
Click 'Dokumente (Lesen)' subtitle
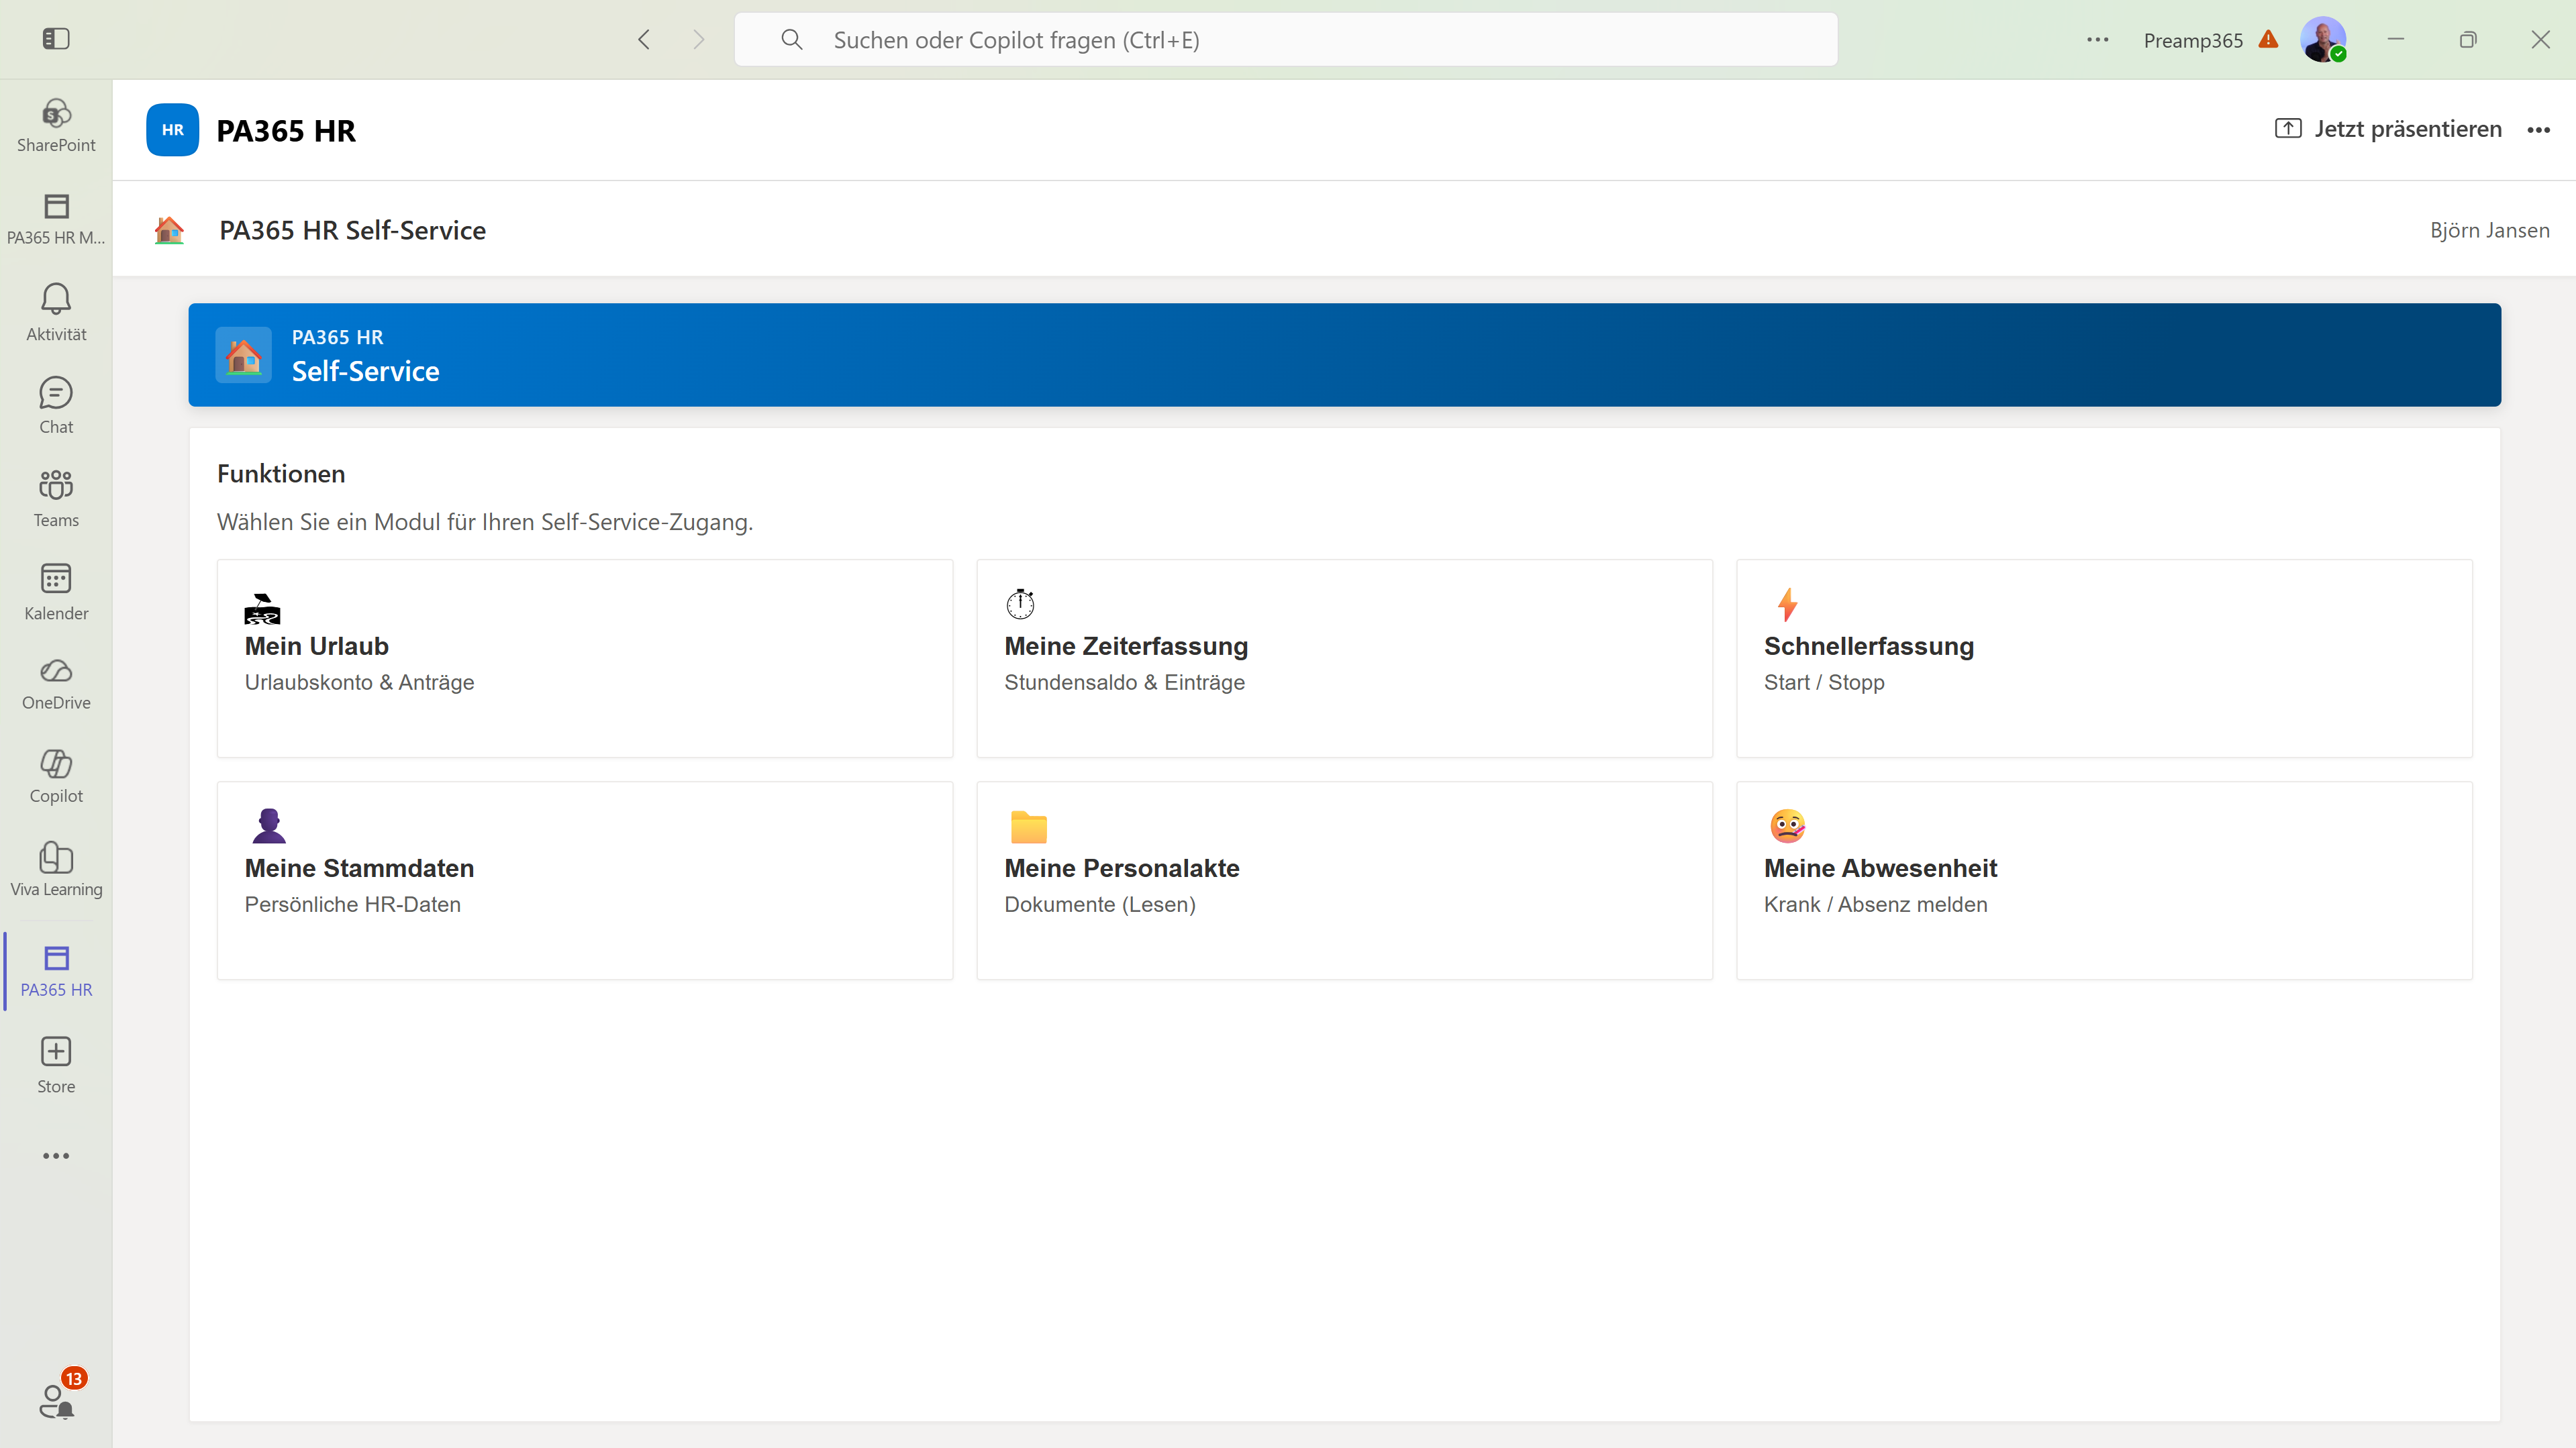(1100, 904)
